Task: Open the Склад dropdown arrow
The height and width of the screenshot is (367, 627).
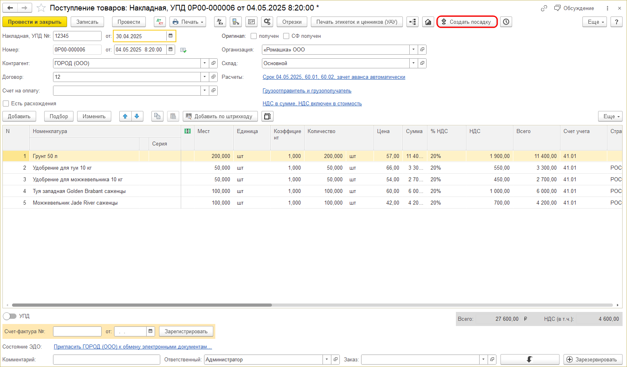Action: [414, 64]
